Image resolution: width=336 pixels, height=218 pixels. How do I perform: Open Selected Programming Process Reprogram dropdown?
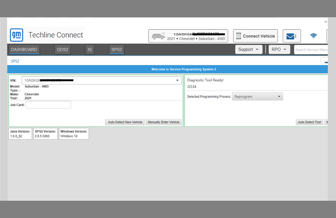[257, 96]
